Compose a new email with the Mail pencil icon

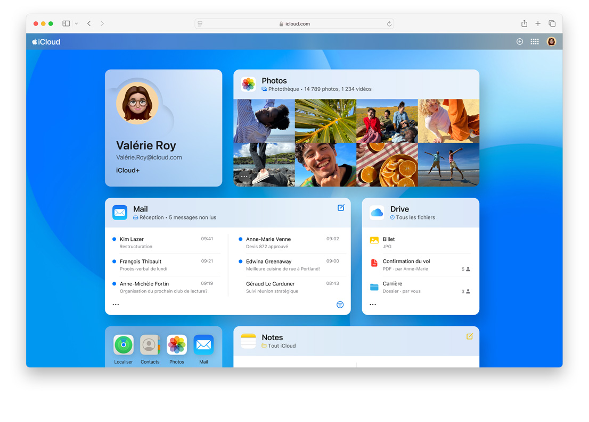point(341,208)
